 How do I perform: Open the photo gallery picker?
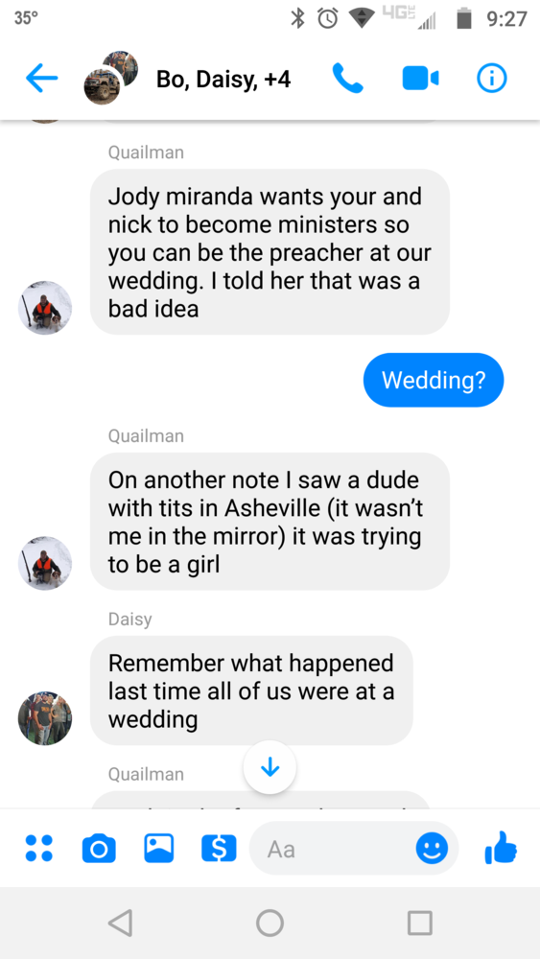click(159, 849)
